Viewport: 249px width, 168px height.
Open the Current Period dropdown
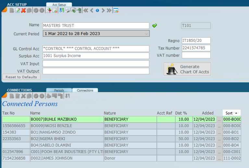tap(146, 34)
